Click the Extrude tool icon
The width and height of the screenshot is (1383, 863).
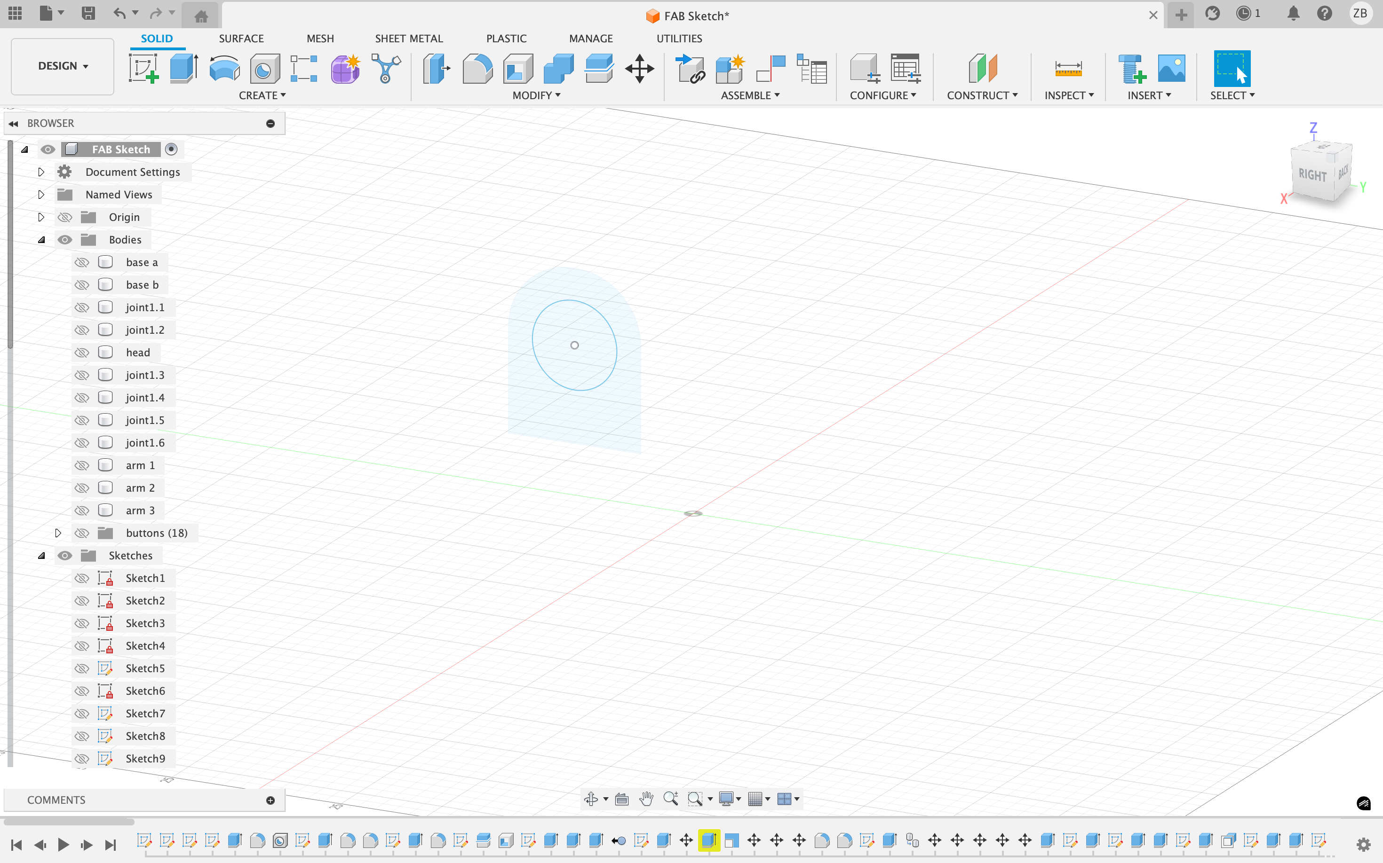tap(184, 69)
